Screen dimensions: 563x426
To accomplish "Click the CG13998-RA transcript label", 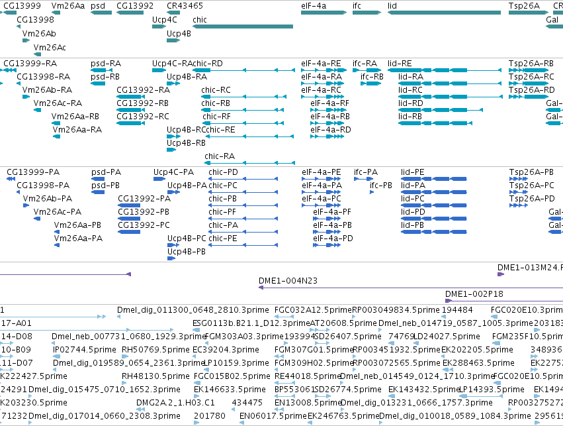I will click(44, 77).
